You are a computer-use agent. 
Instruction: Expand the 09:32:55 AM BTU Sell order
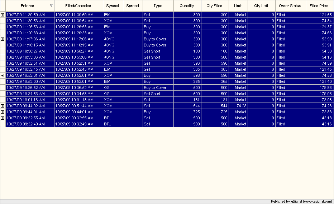point(3,118)
